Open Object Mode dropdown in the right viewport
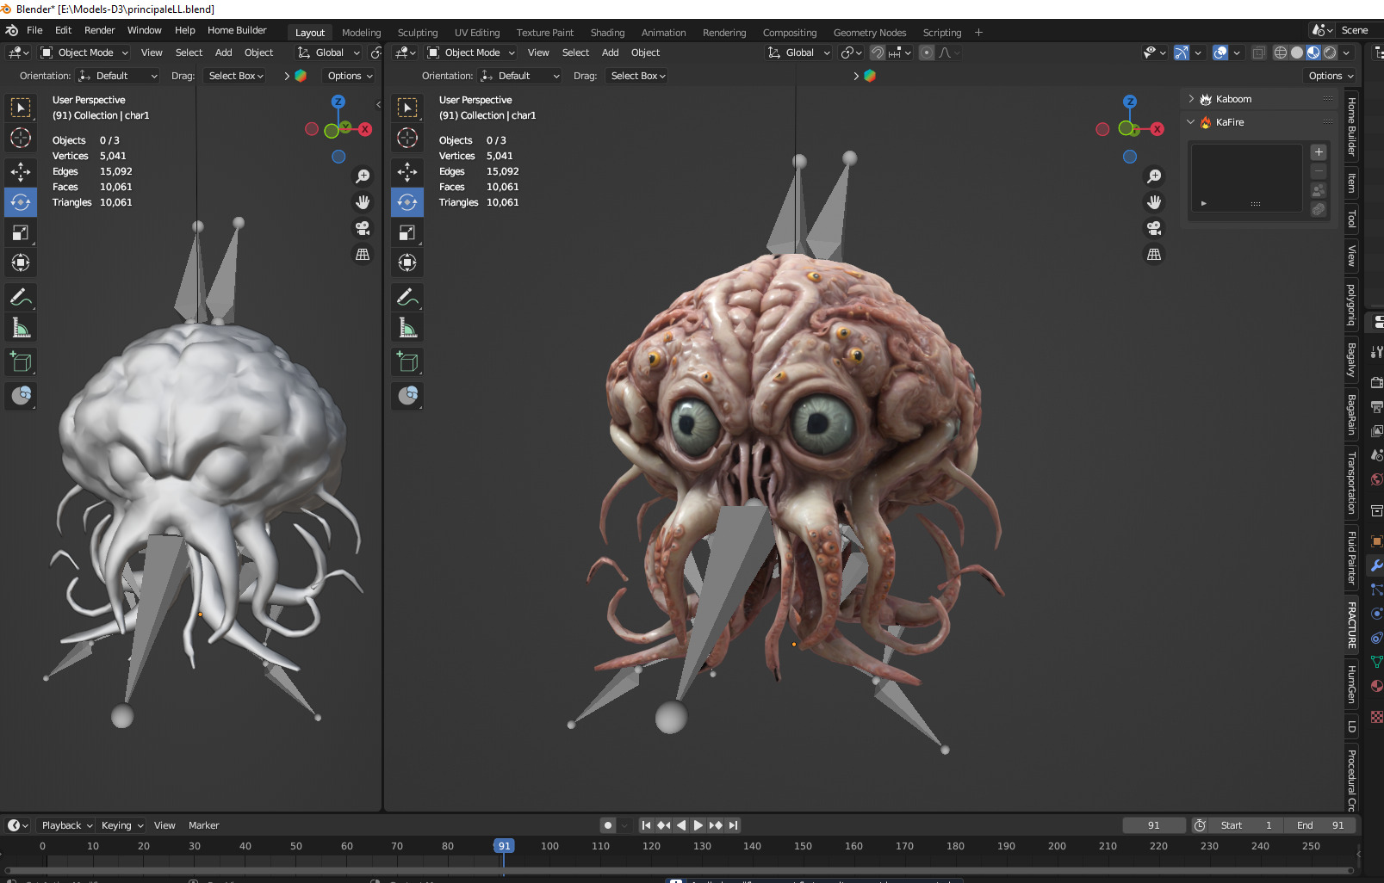The image size is (1384, 883). pyautogui.click(x=471, y=52)
